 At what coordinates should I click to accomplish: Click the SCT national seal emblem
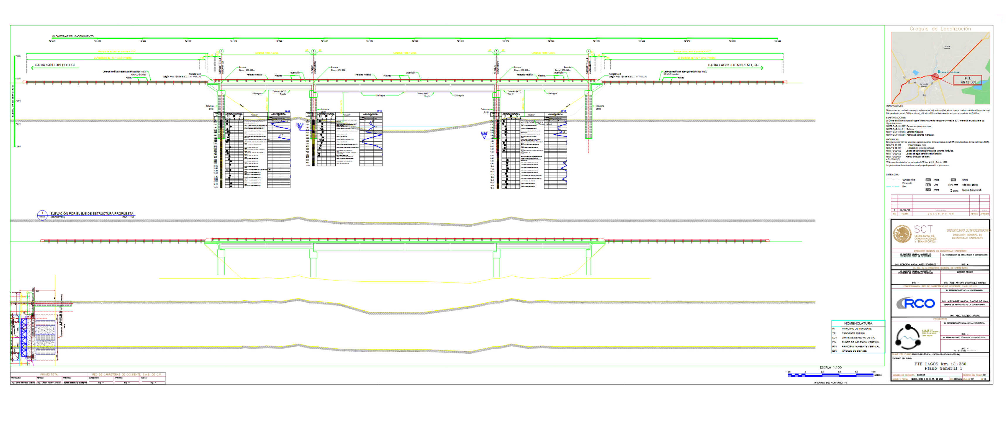[x=902, y=234]
